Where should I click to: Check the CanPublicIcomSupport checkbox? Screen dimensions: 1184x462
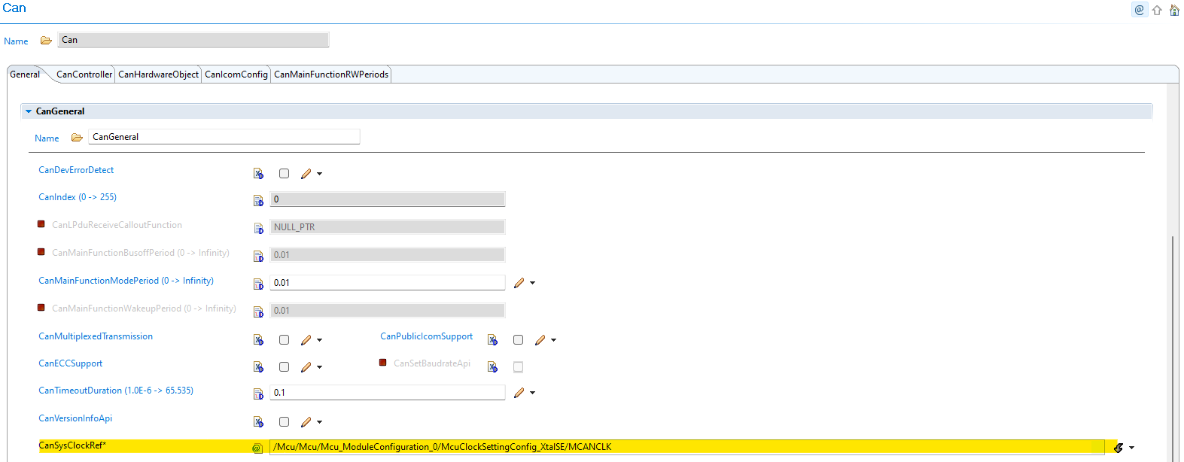click(518, 340)
